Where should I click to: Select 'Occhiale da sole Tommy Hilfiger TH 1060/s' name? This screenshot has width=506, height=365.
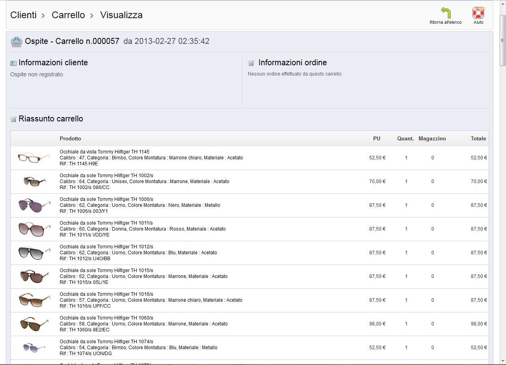[x=106, y=318]
